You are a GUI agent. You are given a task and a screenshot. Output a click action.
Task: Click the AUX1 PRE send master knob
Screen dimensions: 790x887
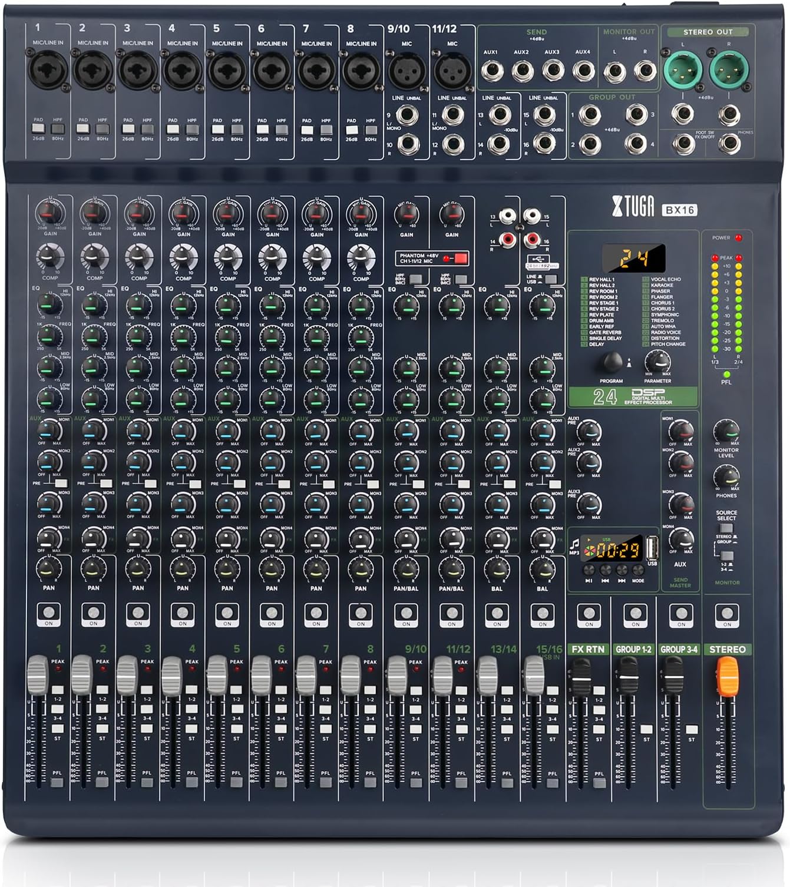tap(590, 431)
